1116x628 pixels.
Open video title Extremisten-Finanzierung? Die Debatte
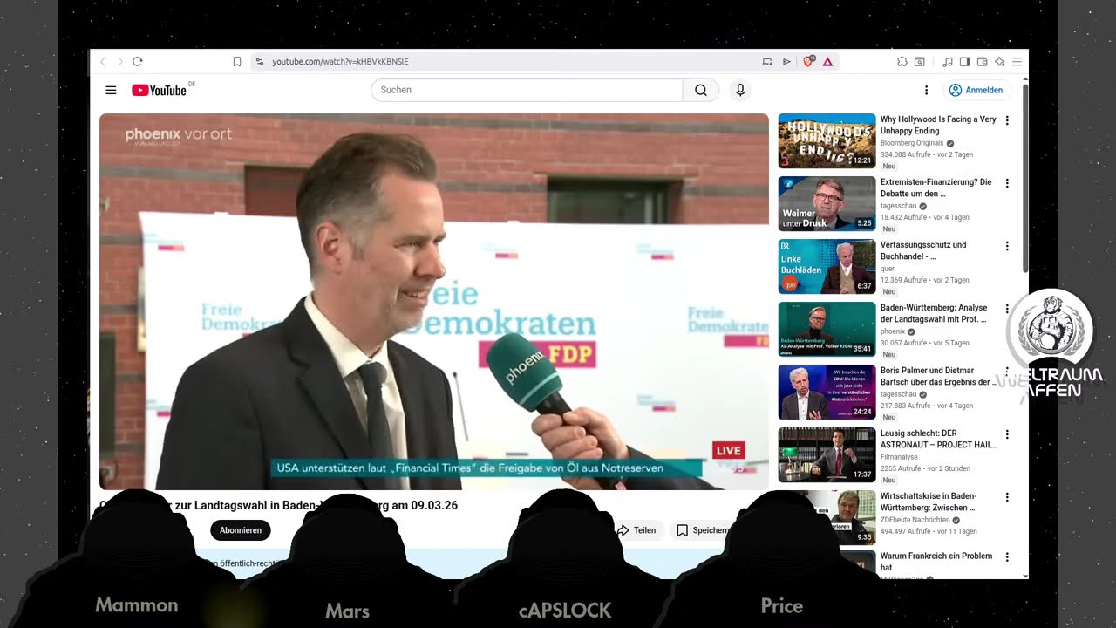pos(936,188)
